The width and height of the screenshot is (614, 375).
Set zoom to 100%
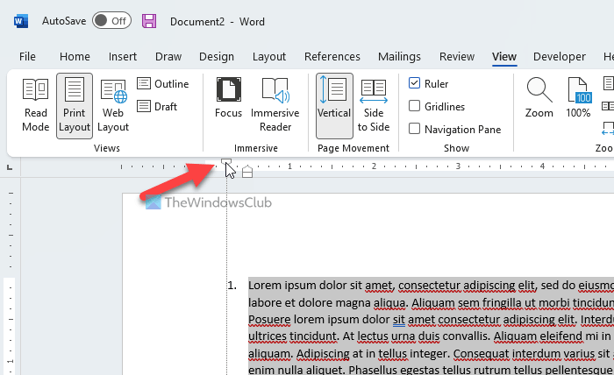(x=578, y=98)
